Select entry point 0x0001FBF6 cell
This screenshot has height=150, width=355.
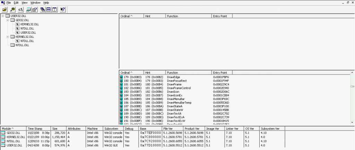pyautogui.click(x=221, y=77)
